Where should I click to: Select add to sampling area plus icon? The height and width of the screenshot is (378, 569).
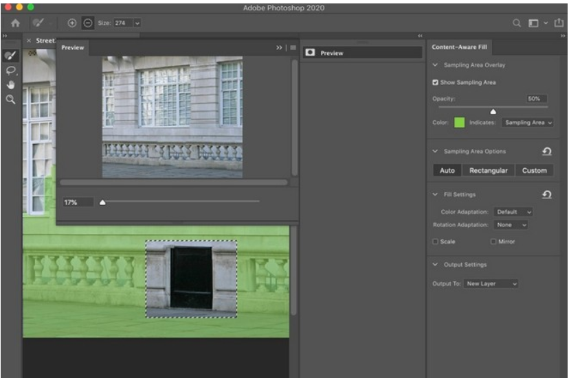[72, 23]
